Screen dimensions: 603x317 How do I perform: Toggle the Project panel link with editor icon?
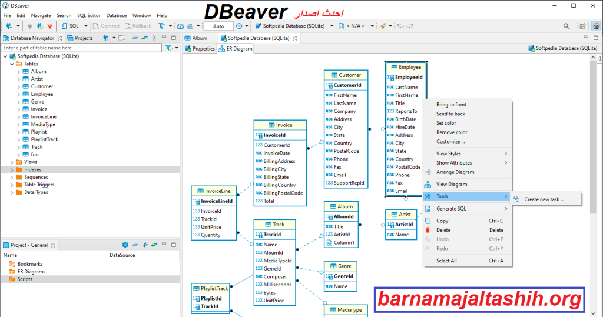tap(154, 245)
